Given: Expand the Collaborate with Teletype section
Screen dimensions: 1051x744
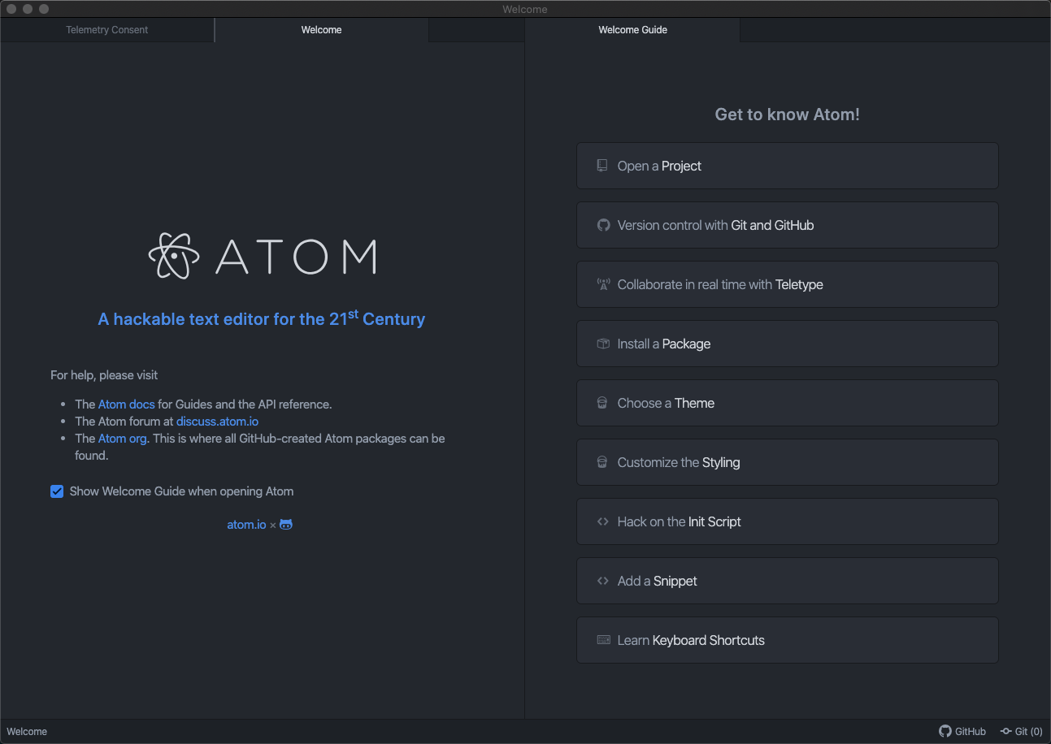Looking at the screenshot, I should [x=787, y=284].
